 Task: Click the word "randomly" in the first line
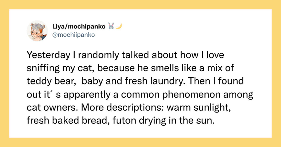(99, 55)
